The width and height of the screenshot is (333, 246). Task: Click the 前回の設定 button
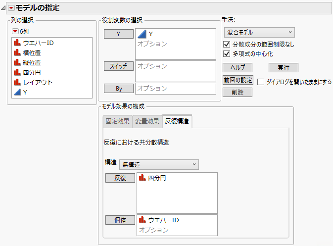238,80
